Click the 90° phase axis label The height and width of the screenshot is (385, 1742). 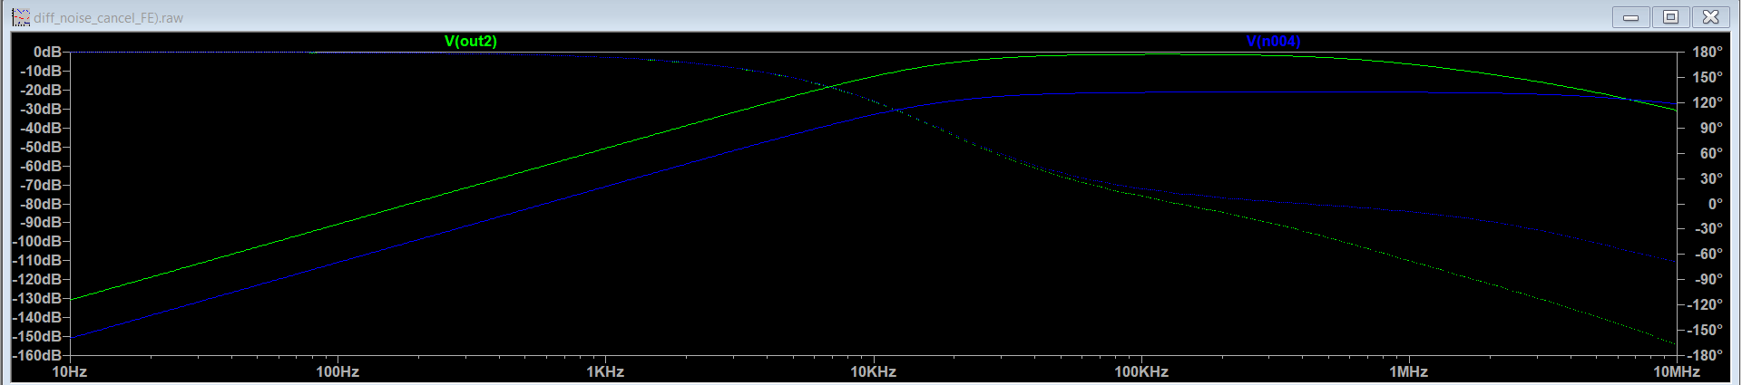(1710, 128)
